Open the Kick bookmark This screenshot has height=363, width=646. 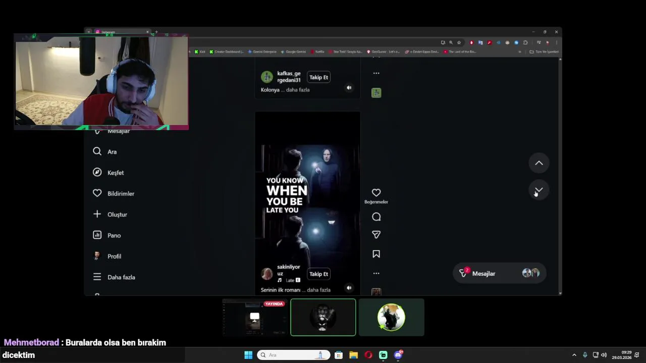pos(200,51)
